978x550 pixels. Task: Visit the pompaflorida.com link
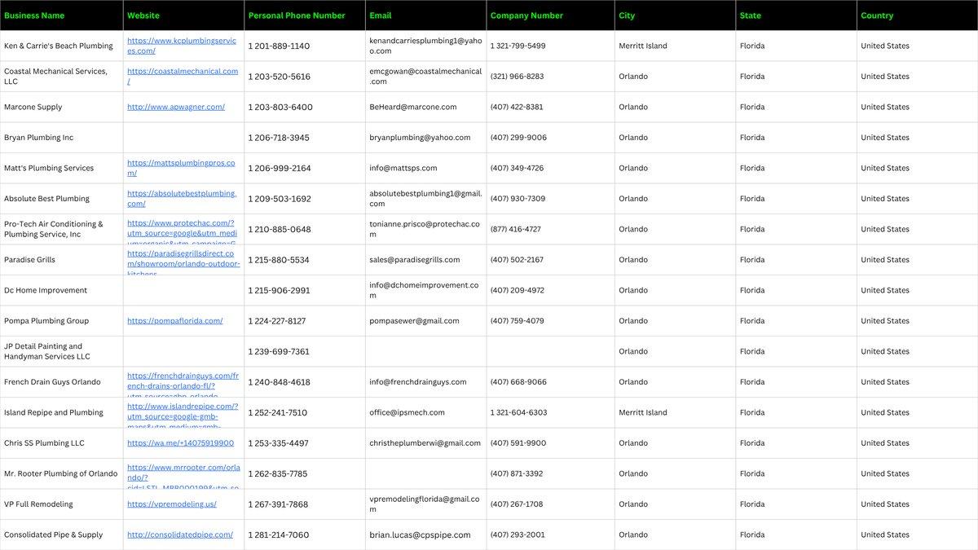point(175,321)
